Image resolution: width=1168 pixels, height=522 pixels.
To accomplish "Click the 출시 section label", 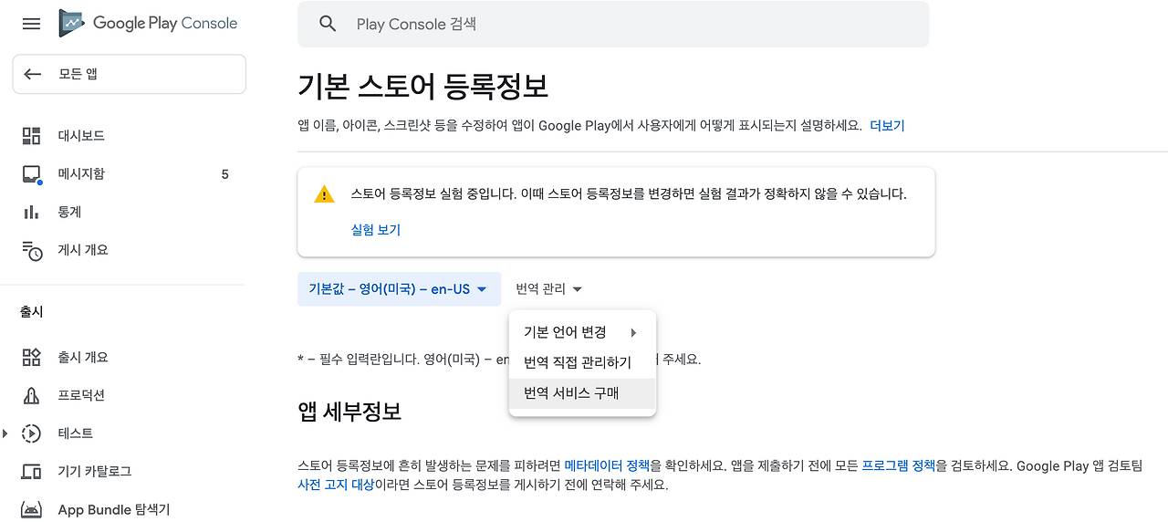I will [x=32, y=312].
